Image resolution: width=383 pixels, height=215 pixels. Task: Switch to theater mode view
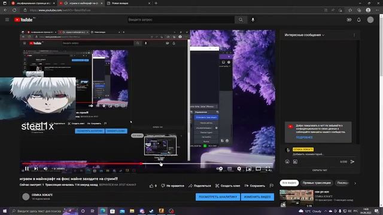tap(258, 168)
